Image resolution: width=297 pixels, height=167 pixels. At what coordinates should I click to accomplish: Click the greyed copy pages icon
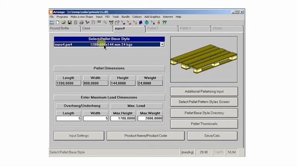click(105, 23)
